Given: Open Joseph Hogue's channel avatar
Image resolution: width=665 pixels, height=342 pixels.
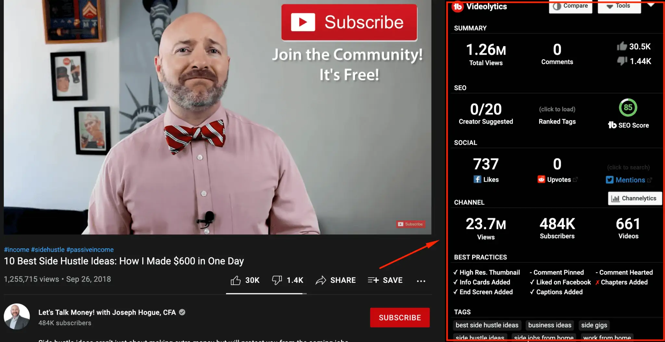Looking at the screenshot, I should [x=17, y=317].
